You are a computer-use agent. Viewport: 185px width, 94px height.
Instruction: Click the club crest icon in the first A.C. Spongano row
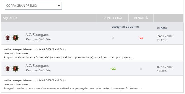[16, 38]
